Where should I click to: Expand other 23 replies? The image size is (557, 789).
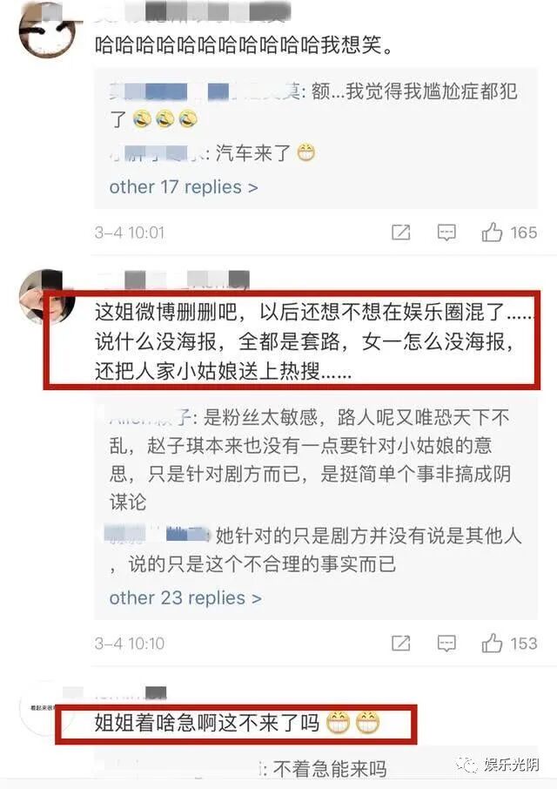[x=185, y=597]
